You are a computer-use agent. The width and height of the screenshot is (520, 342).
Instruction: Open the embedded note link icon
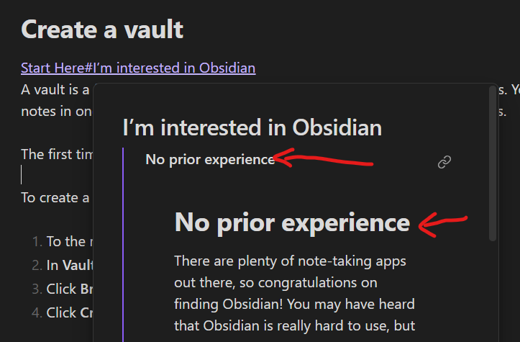point(444,162)
